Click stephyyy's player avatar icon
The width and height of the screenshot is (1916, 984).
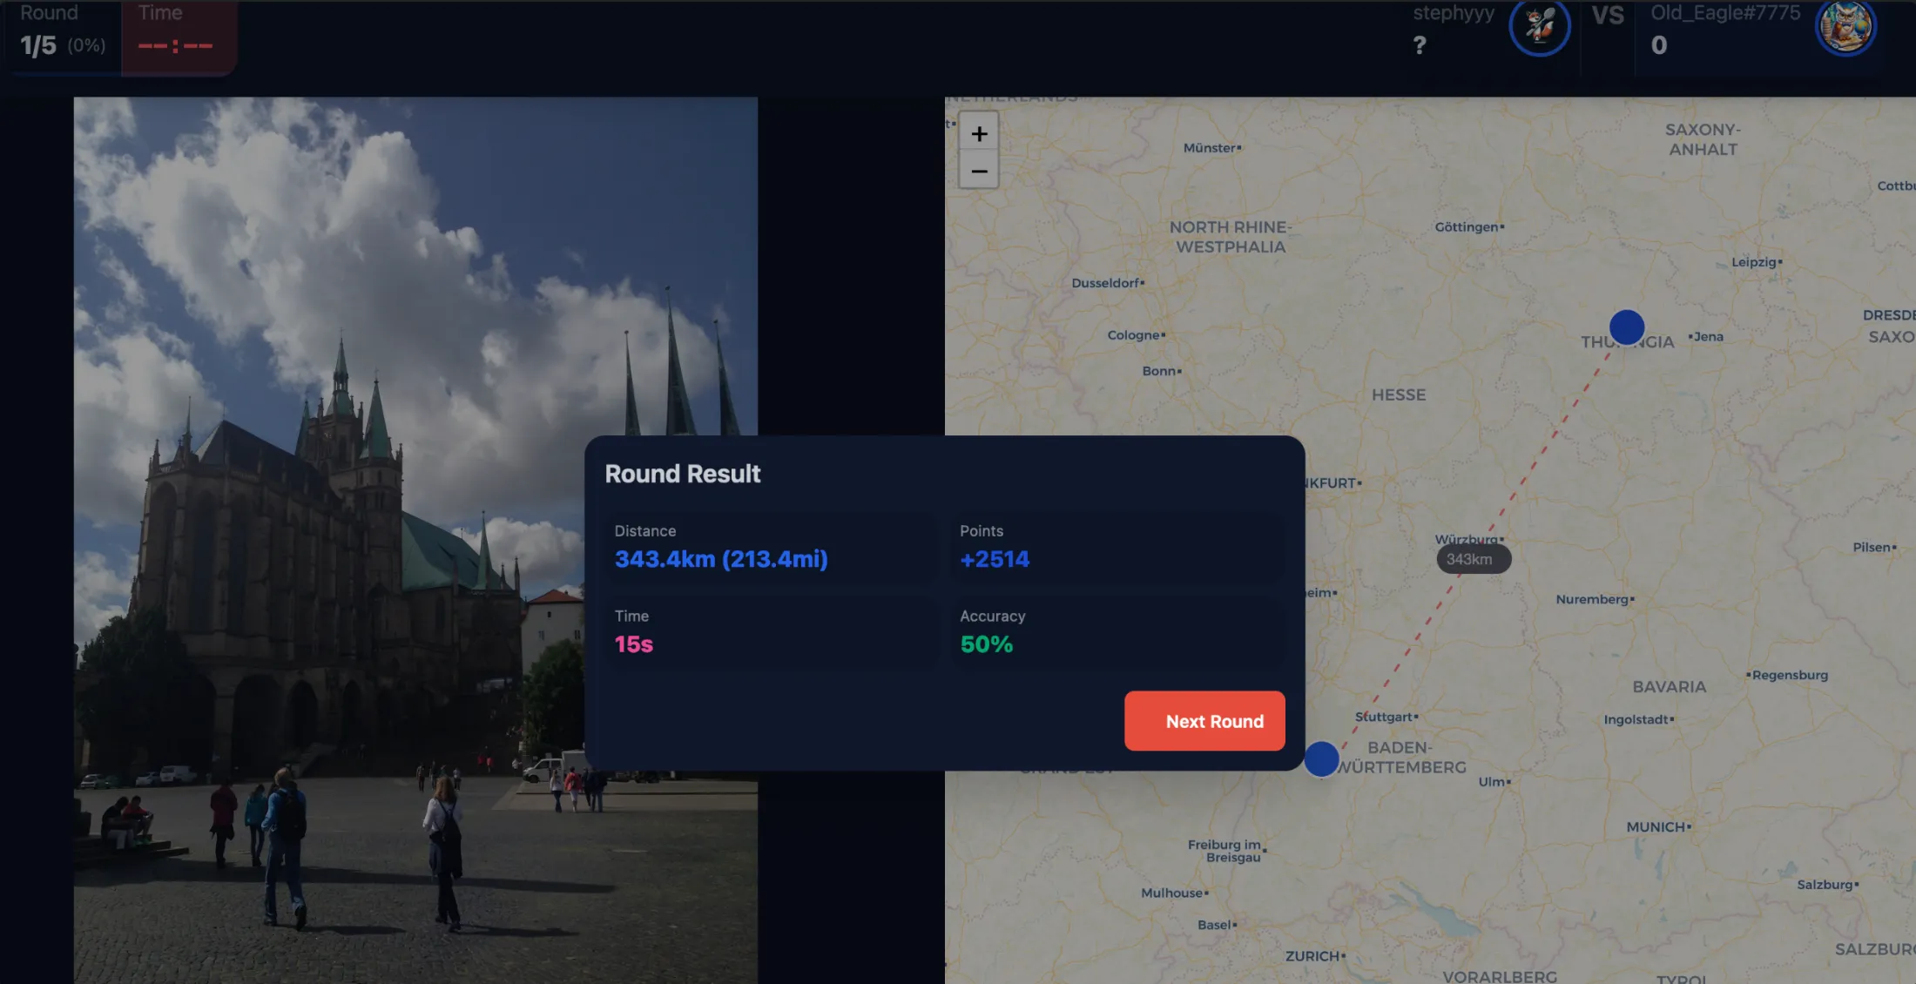tap(1539, 27)
